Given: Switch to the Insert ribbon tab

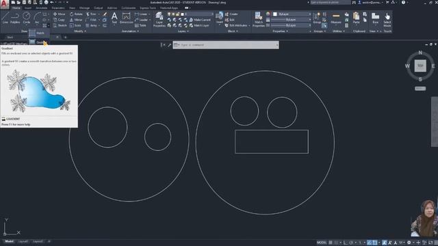Looking at the screenshot, I should [x=28, y=8].
